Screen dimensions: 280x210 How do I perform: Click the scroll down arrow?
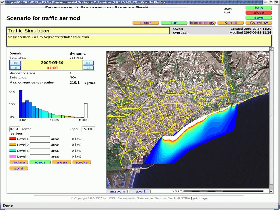(271, 192)
